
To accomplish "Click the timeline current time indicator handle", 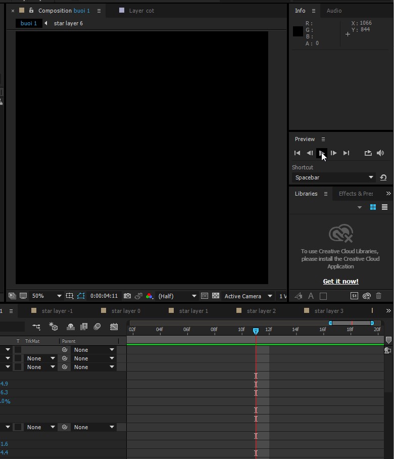I will tap(256, 331).
